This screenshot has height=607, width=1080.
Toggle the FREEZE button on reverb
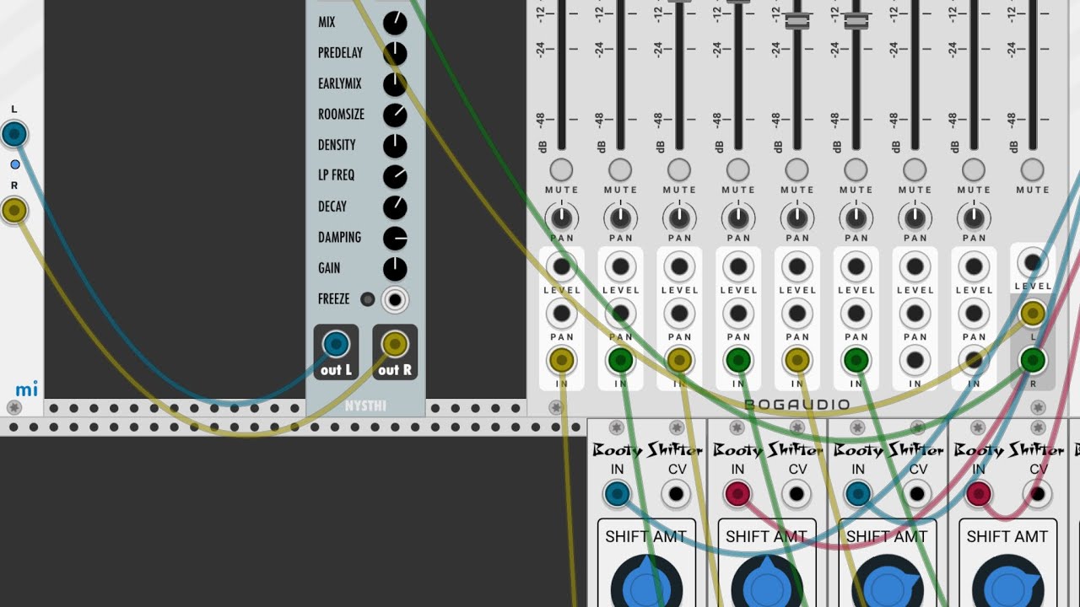click(x=367, y=299)
